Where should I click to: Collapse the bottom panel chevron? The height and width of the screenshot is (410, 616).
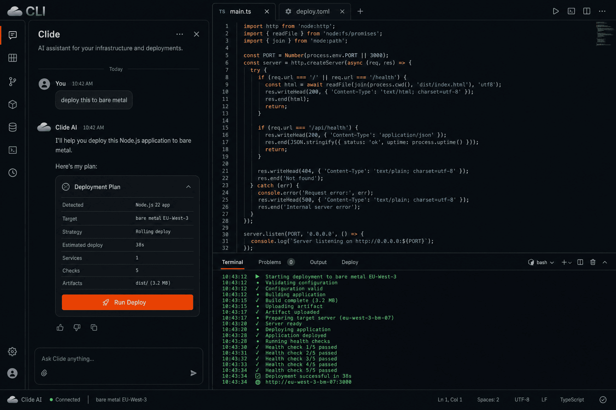[x=605, y=262]
